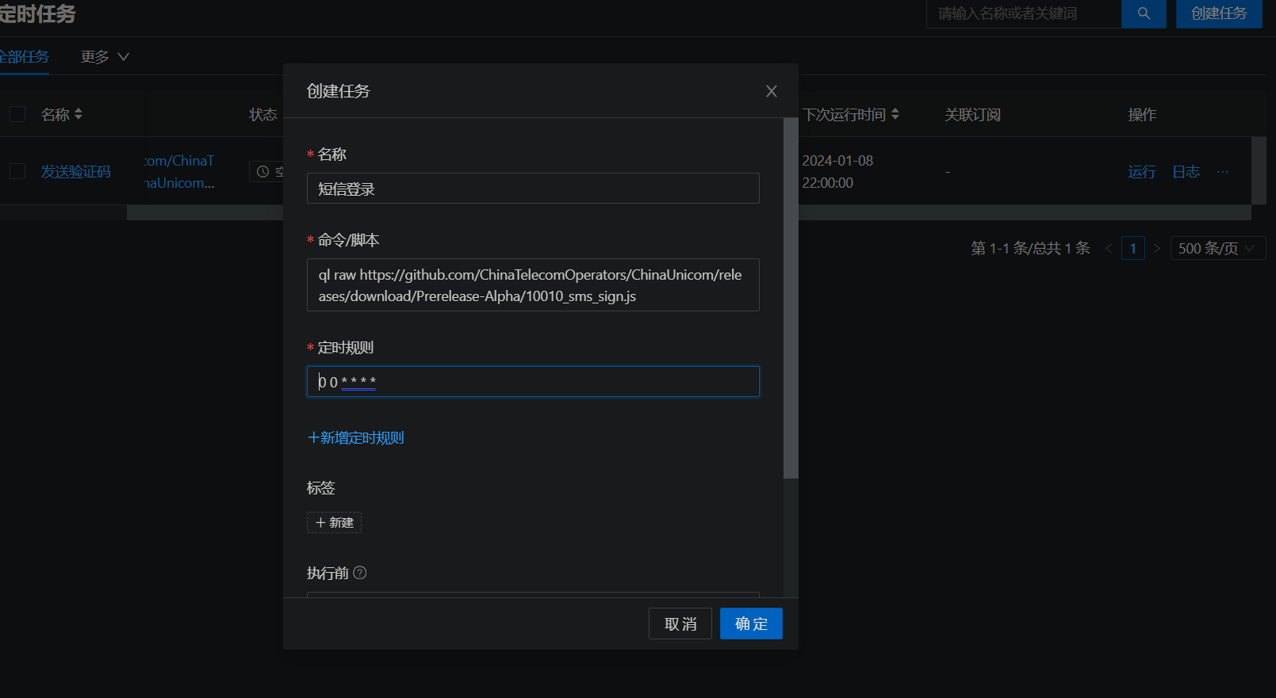
Task: Go to next page arrow in pagination
Action: [1157, 248]
